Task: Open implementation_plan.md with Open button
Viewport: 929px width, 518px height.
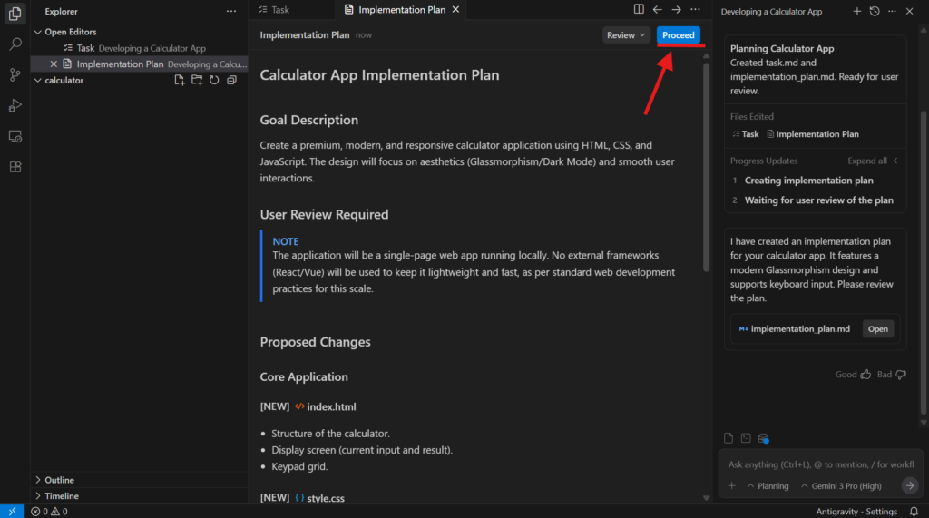Action: [877, 329]
